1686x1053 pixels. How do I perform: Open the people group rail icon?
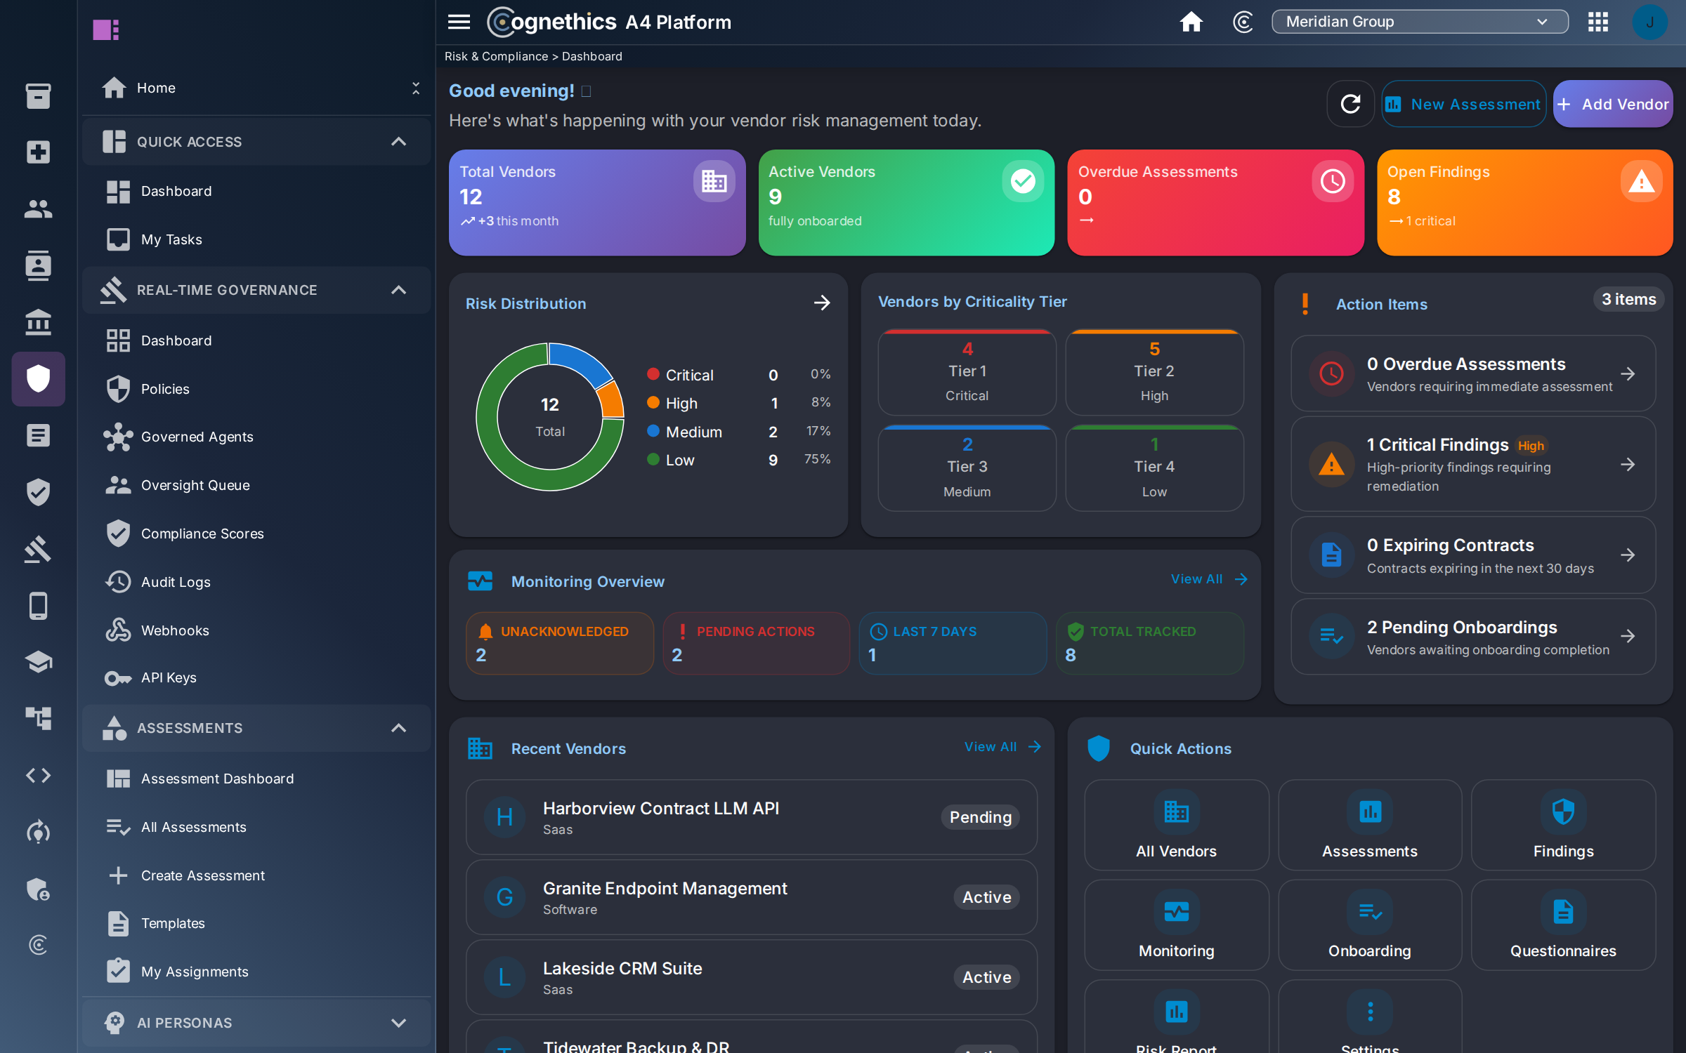(x=38, y=208)
